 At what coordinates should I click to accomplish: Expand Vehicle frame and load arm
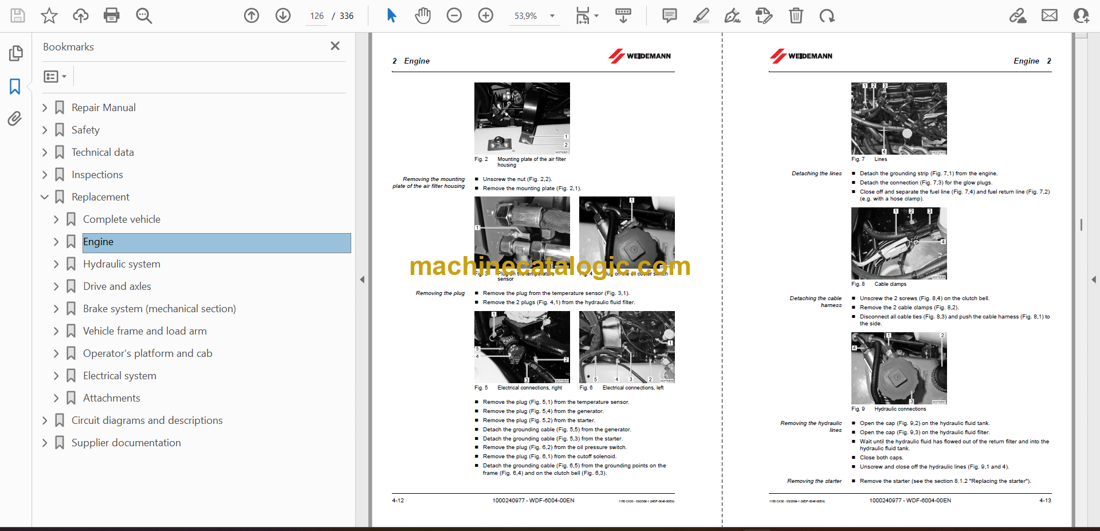coord(56,331)
